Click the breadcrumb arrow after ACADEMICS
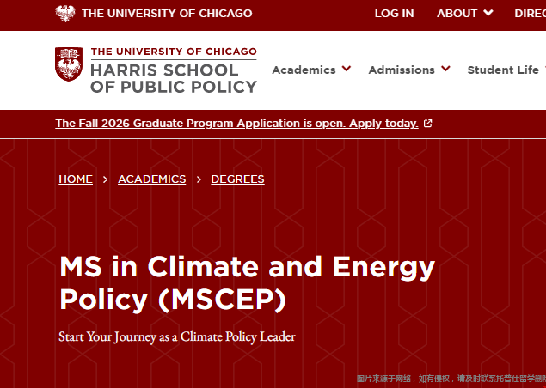This screenshot has width=546, height=388. point(199,179)
